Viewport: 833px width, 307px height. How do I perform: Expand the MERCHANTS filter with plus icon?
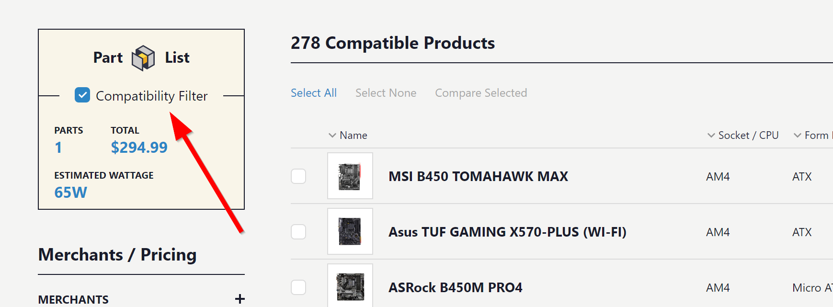[x=240, y=299]
